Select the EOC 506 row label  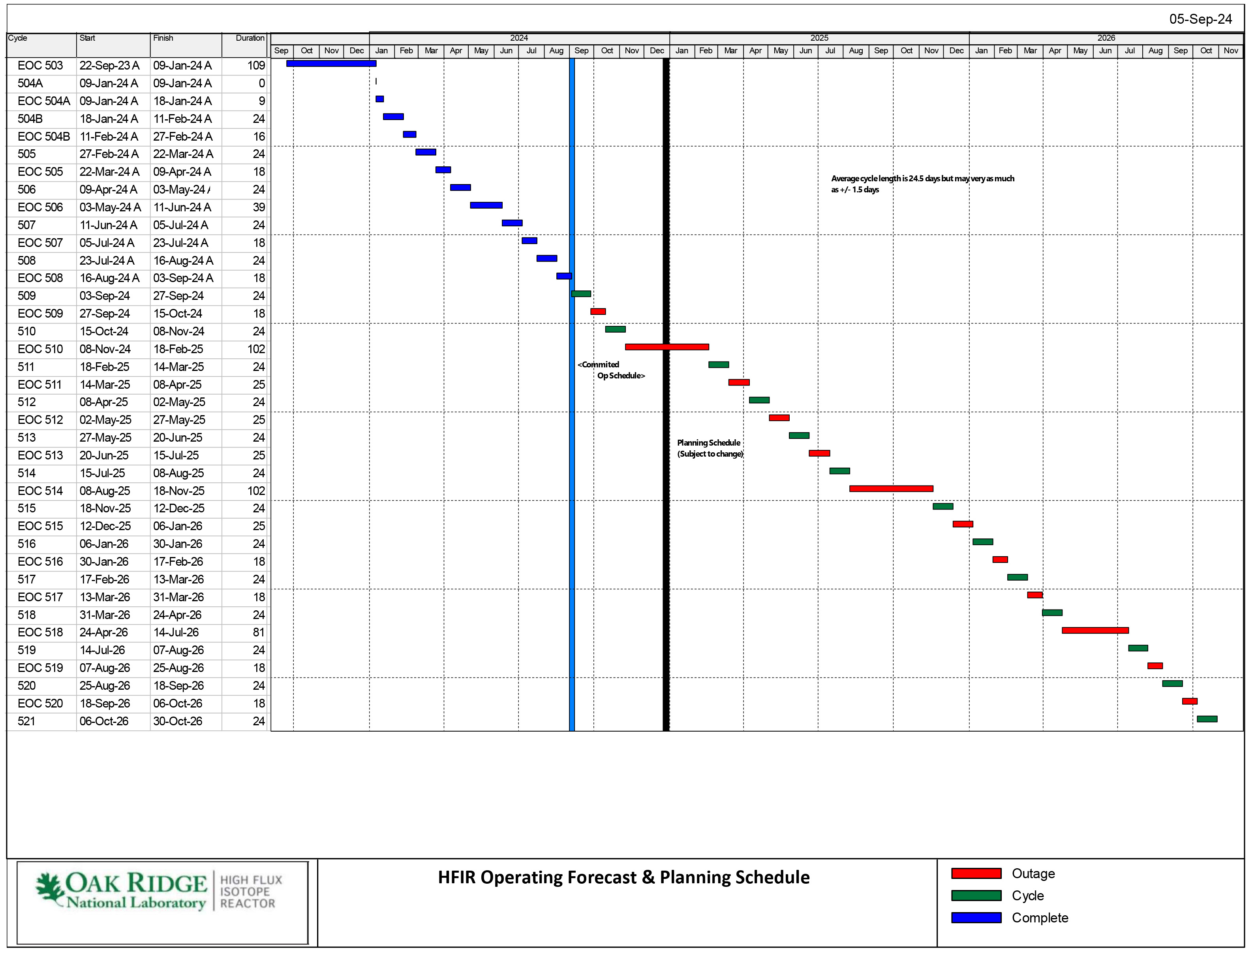pyautogui.click(x=40, y=207)
